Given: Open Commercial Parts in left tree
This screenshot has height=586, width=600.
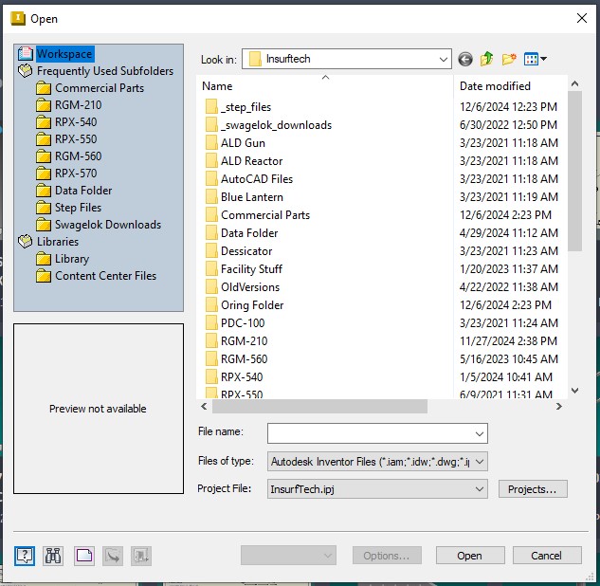Looking at the screenshot, I should click(100, 88).
